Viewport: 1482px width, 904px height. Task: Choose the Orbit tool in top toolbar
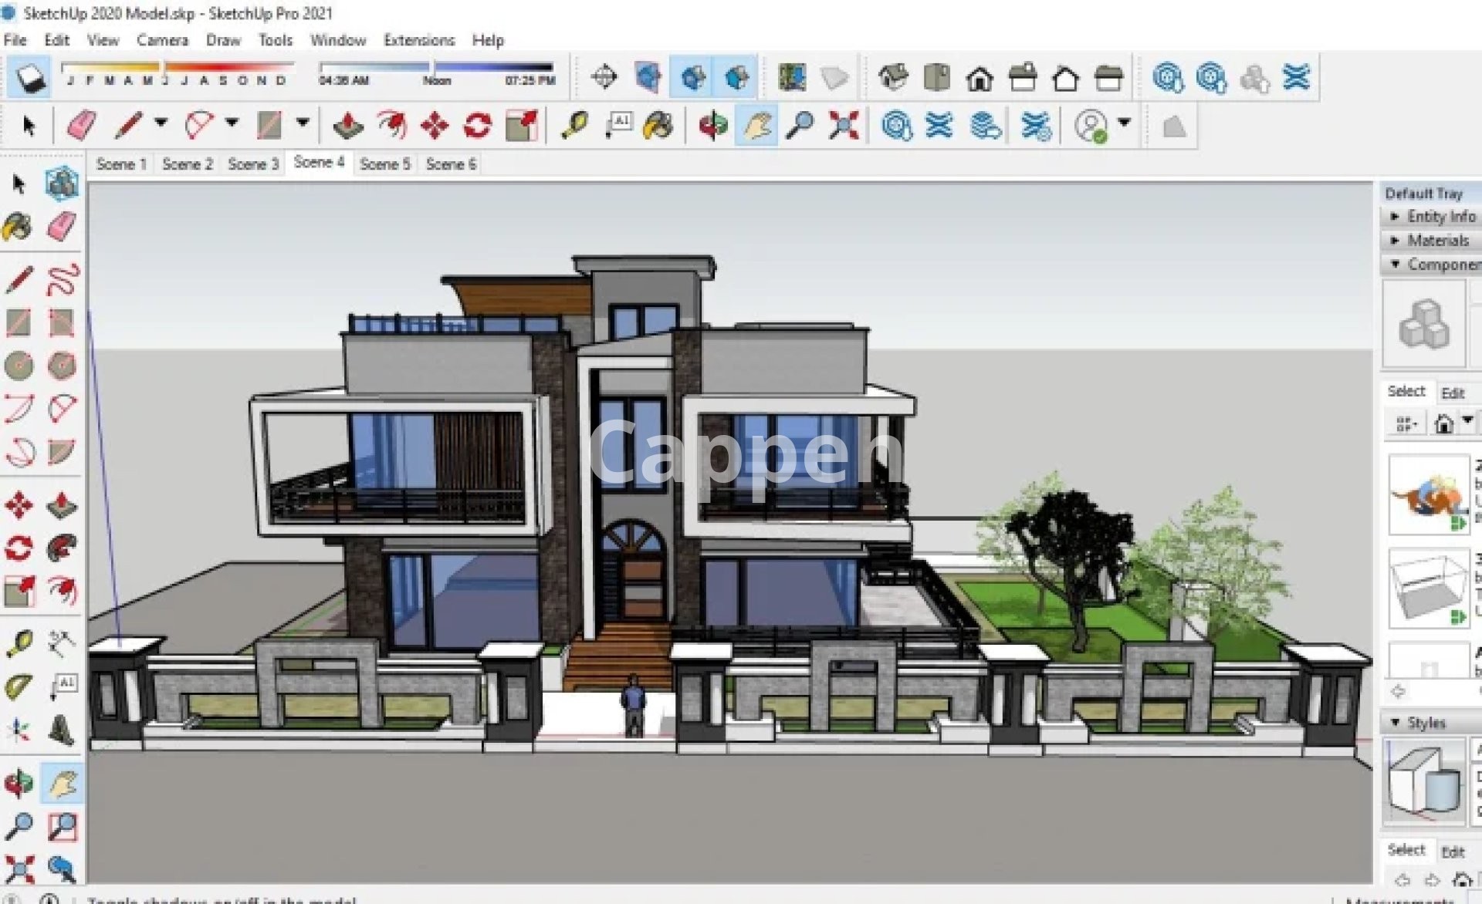[712, 125]
